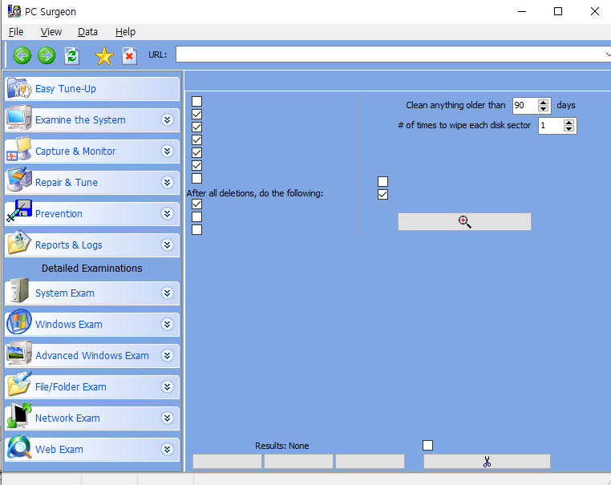The height and width of the screenshot is (485, 611).
Task: Click the Capture & Monitor icon
Action: tap(18, 149)
